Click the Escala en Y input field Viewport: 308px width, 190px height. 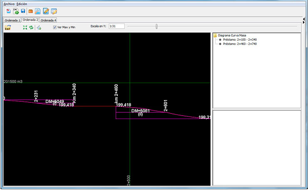117,26
